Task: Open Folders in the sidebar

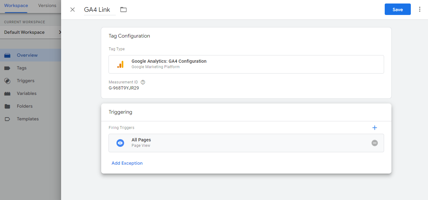Action: (x=25, y=106)
